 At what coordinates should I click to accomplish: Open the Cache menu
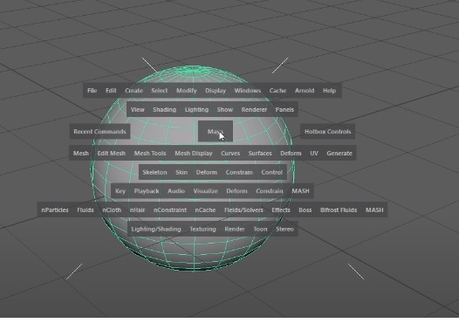coord(277,91)
